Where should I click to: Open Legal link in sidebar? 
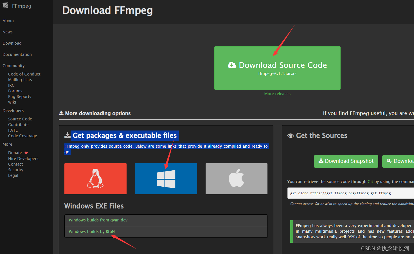13,175
